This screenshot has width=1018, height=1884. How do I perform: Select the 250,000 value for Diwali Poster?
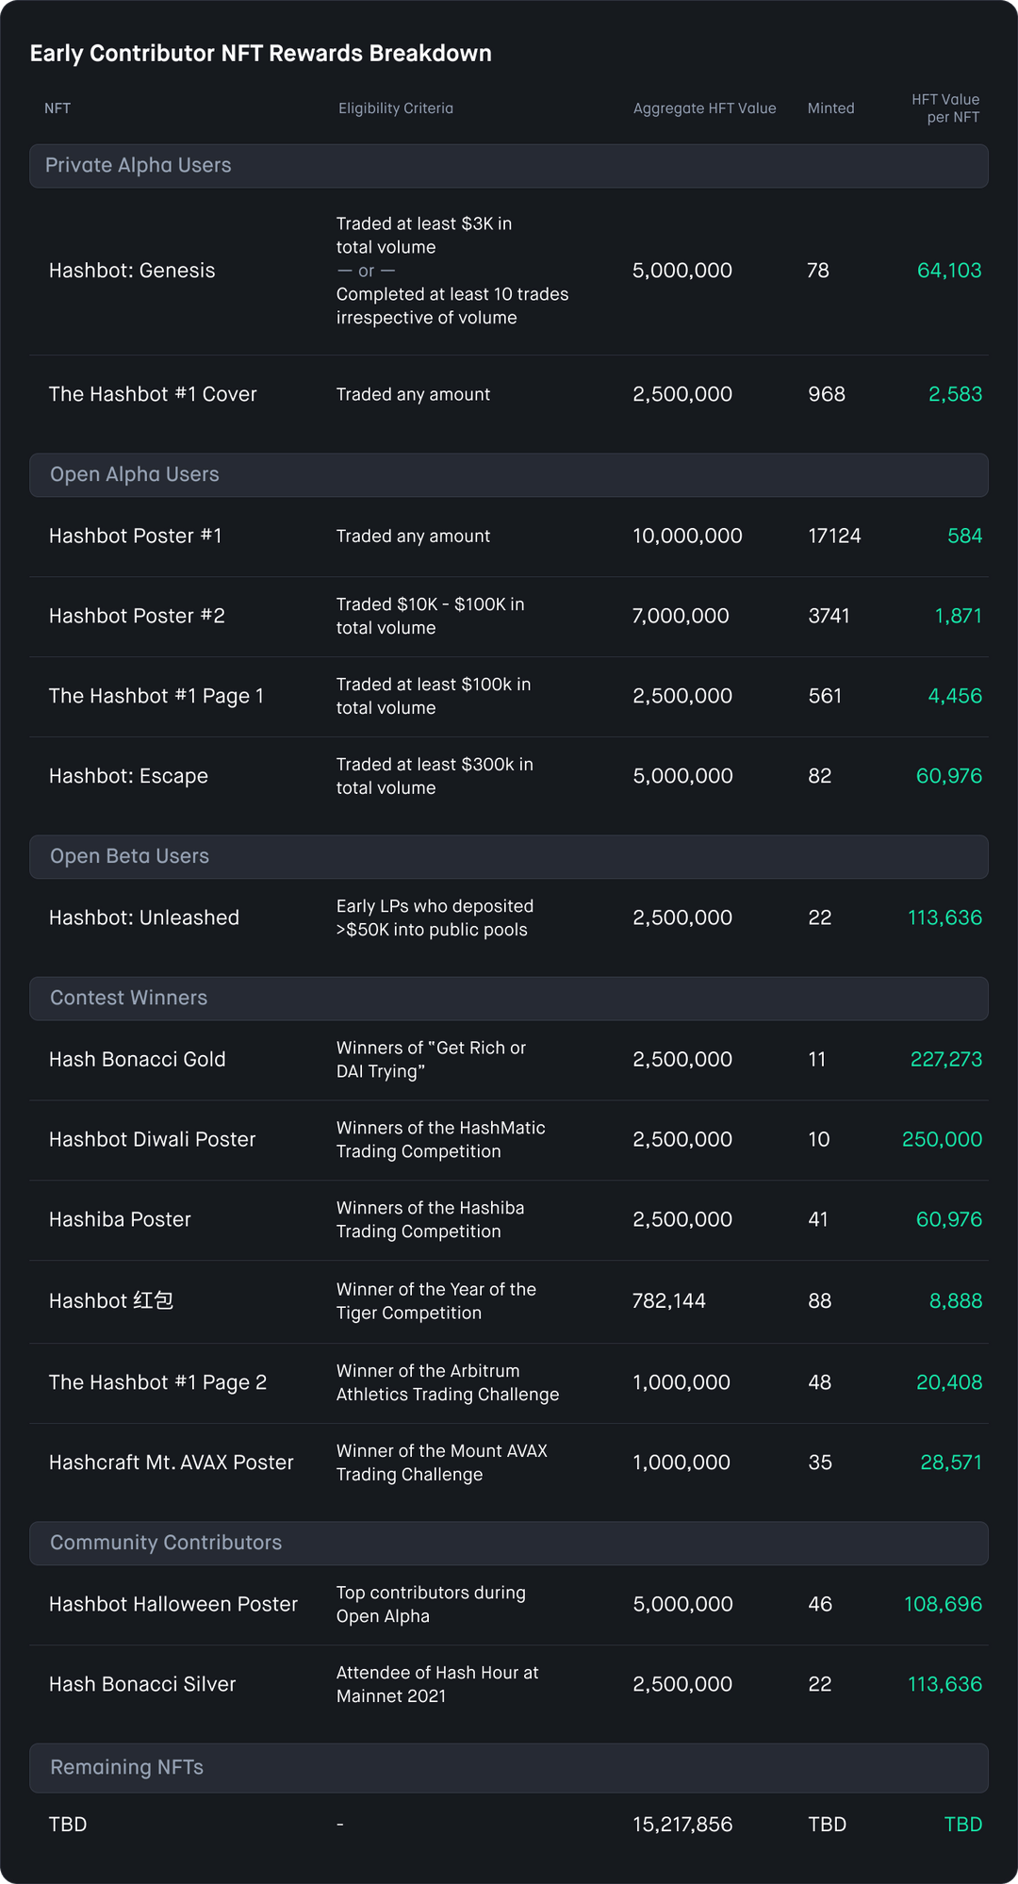pyautogui.click(x=942, y=1140)
